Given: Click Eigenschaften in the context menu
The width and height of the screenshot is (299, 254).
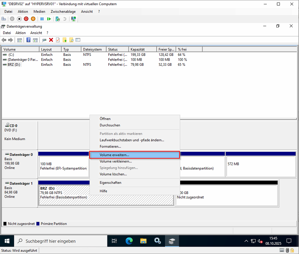Looking at the screenshot, I should (110, 183).
